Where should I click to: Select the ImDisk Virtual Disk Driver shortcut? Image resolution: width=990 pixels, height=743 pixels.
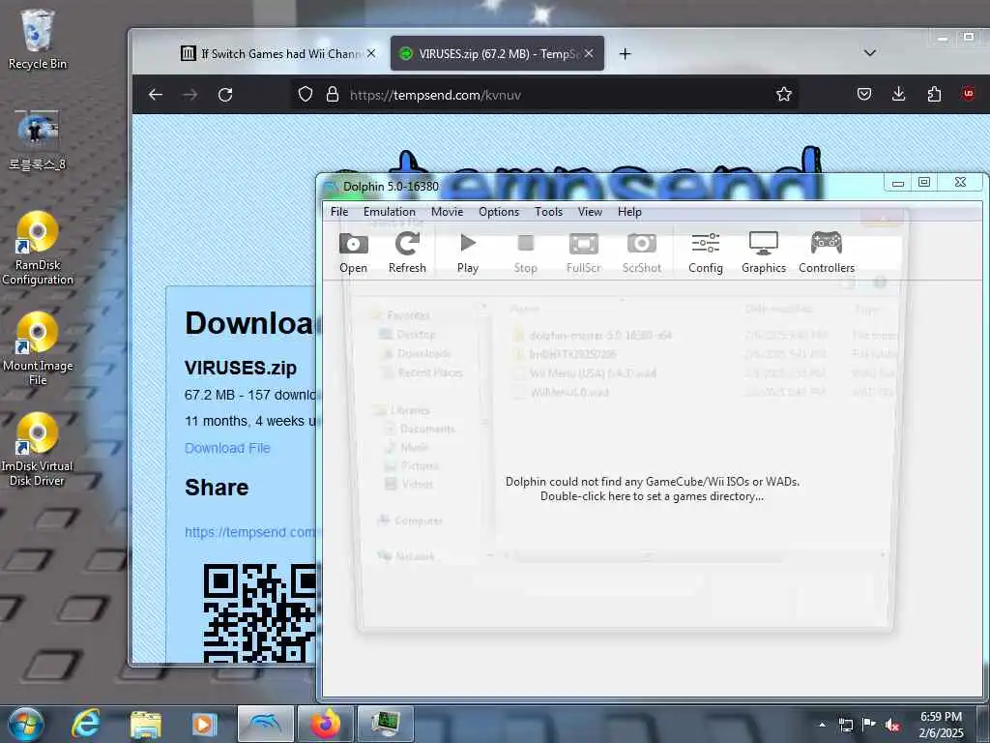point(38,450)
